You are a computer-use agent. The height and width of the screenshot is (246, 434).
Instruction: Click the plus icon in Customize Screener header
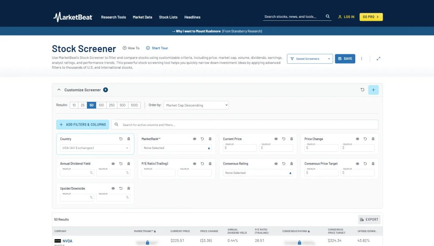(373, 90)
